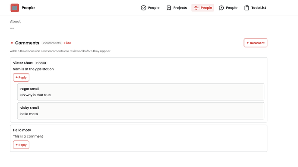Select the highlighted red People tab

point(203,8)
